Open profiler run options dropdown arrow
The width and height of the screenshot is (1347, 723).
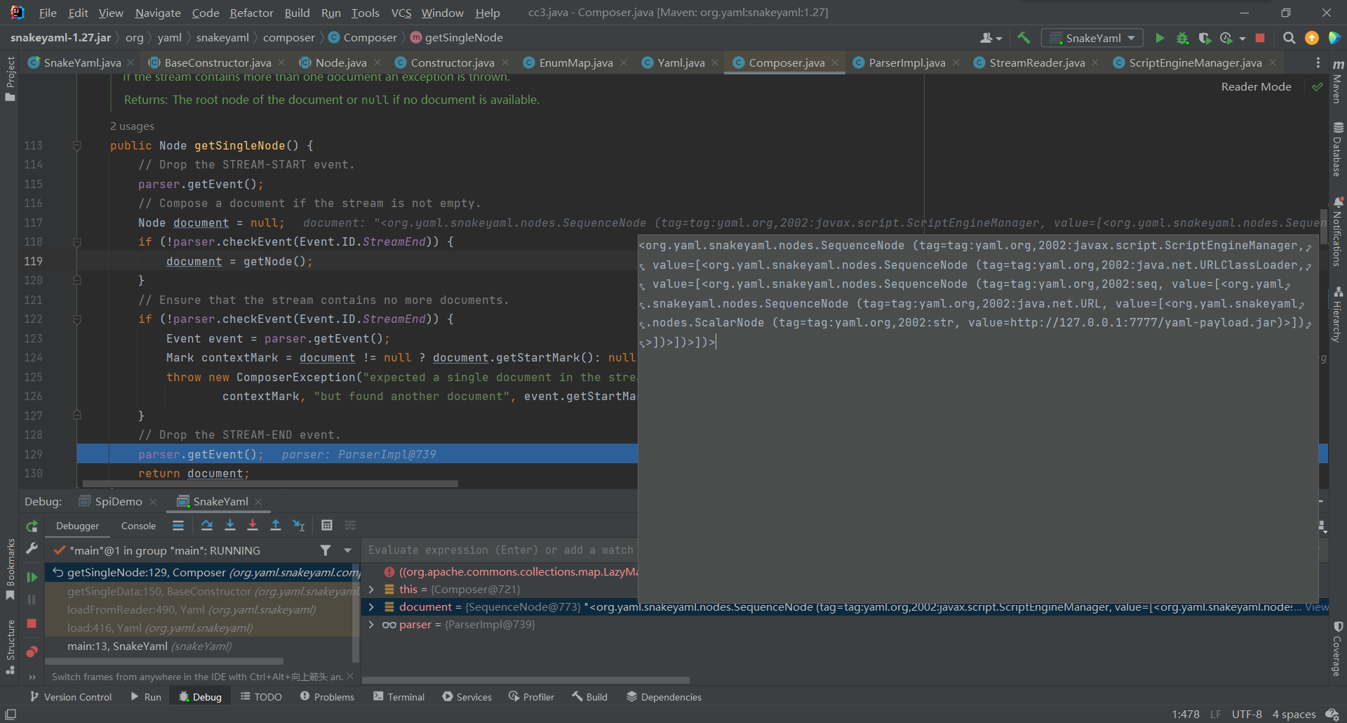point(1242,39)
